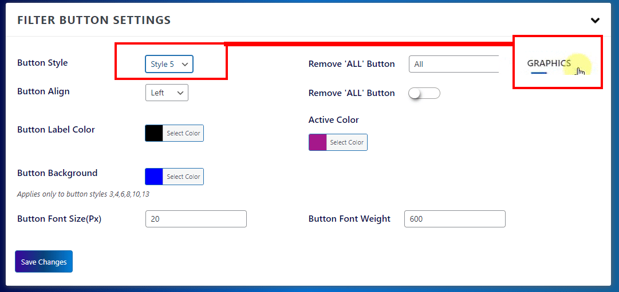
Task: Click the Button Style label
Action: (x=42, y=63)
